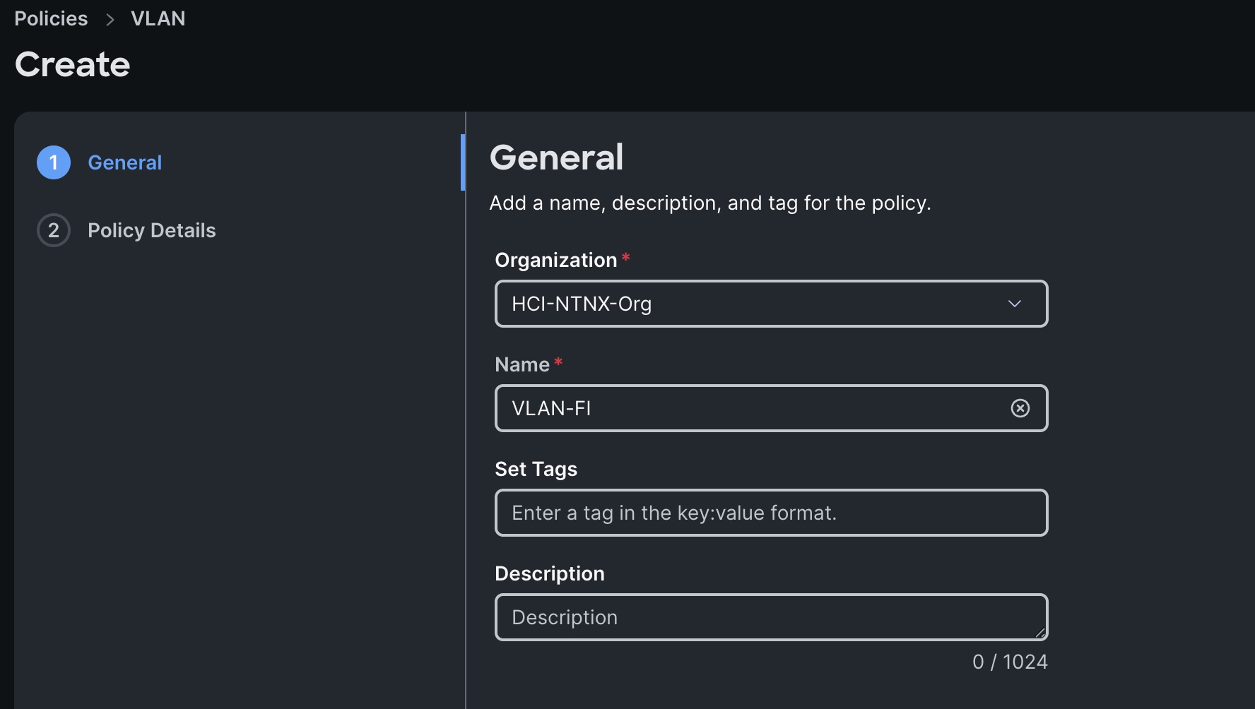Open the VLAN breadcrumb entry
1255x709 pixels.
tap(158, 18)
